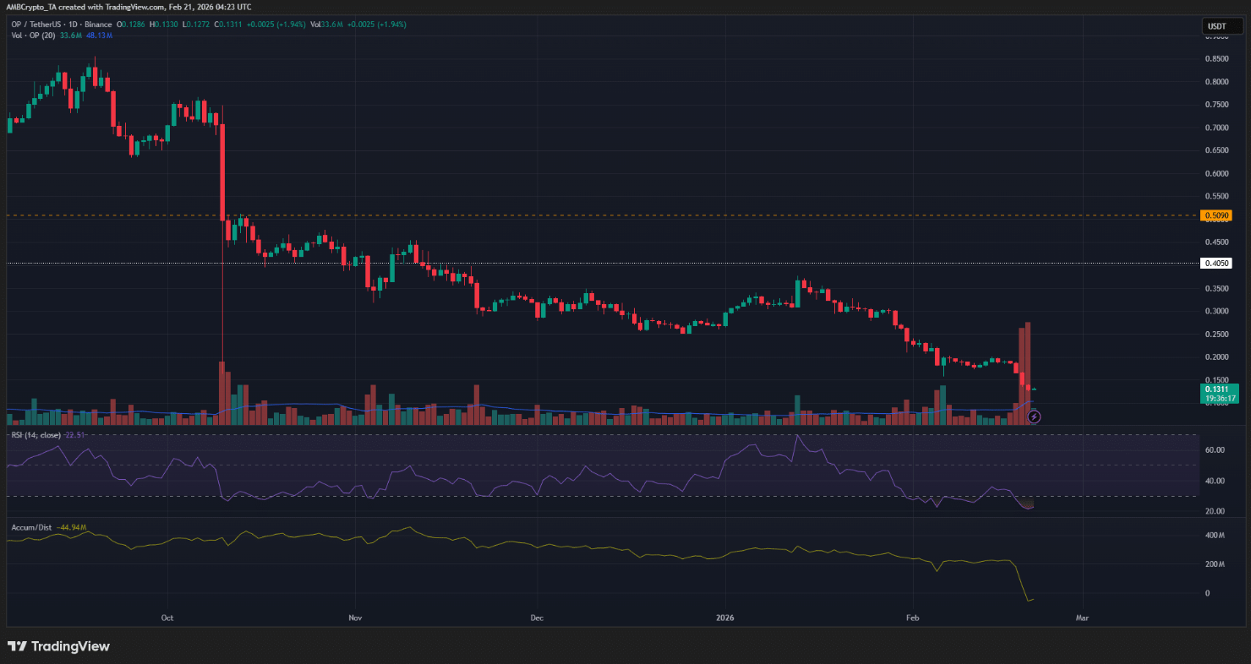
Task: Click the 2026 label on time axis
Action: [726, 618]
